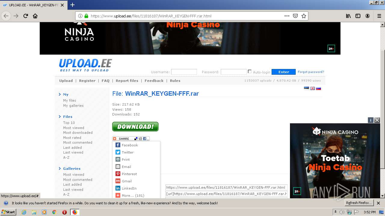Open the FAQ menu item

[x=106, y=81]
